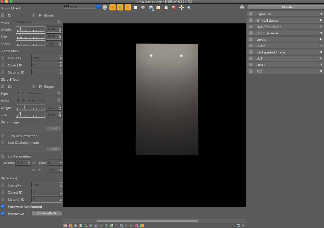Click the H icon in bottom toolbar
Viewport: 324px width, 228px height.
(126, 225)
